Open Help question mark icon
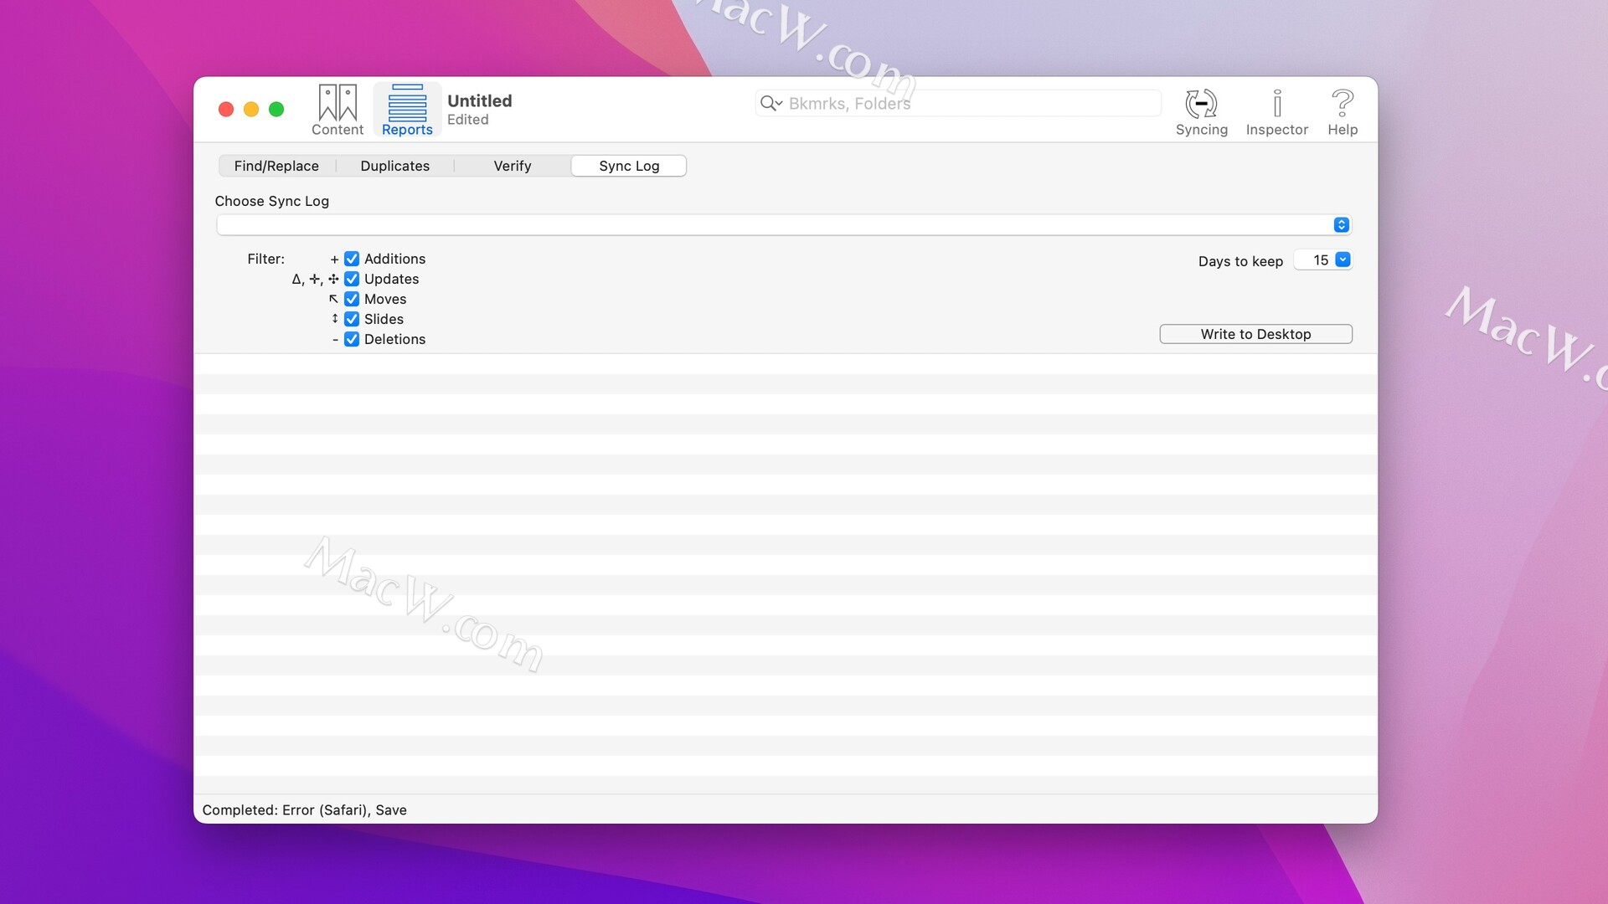1608x904 pixels. pos(1343,103)
